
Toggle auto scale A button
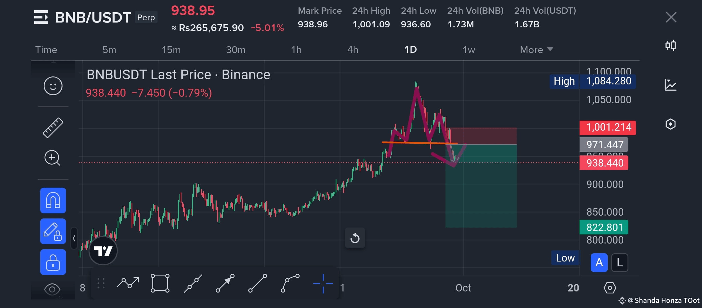599,262
